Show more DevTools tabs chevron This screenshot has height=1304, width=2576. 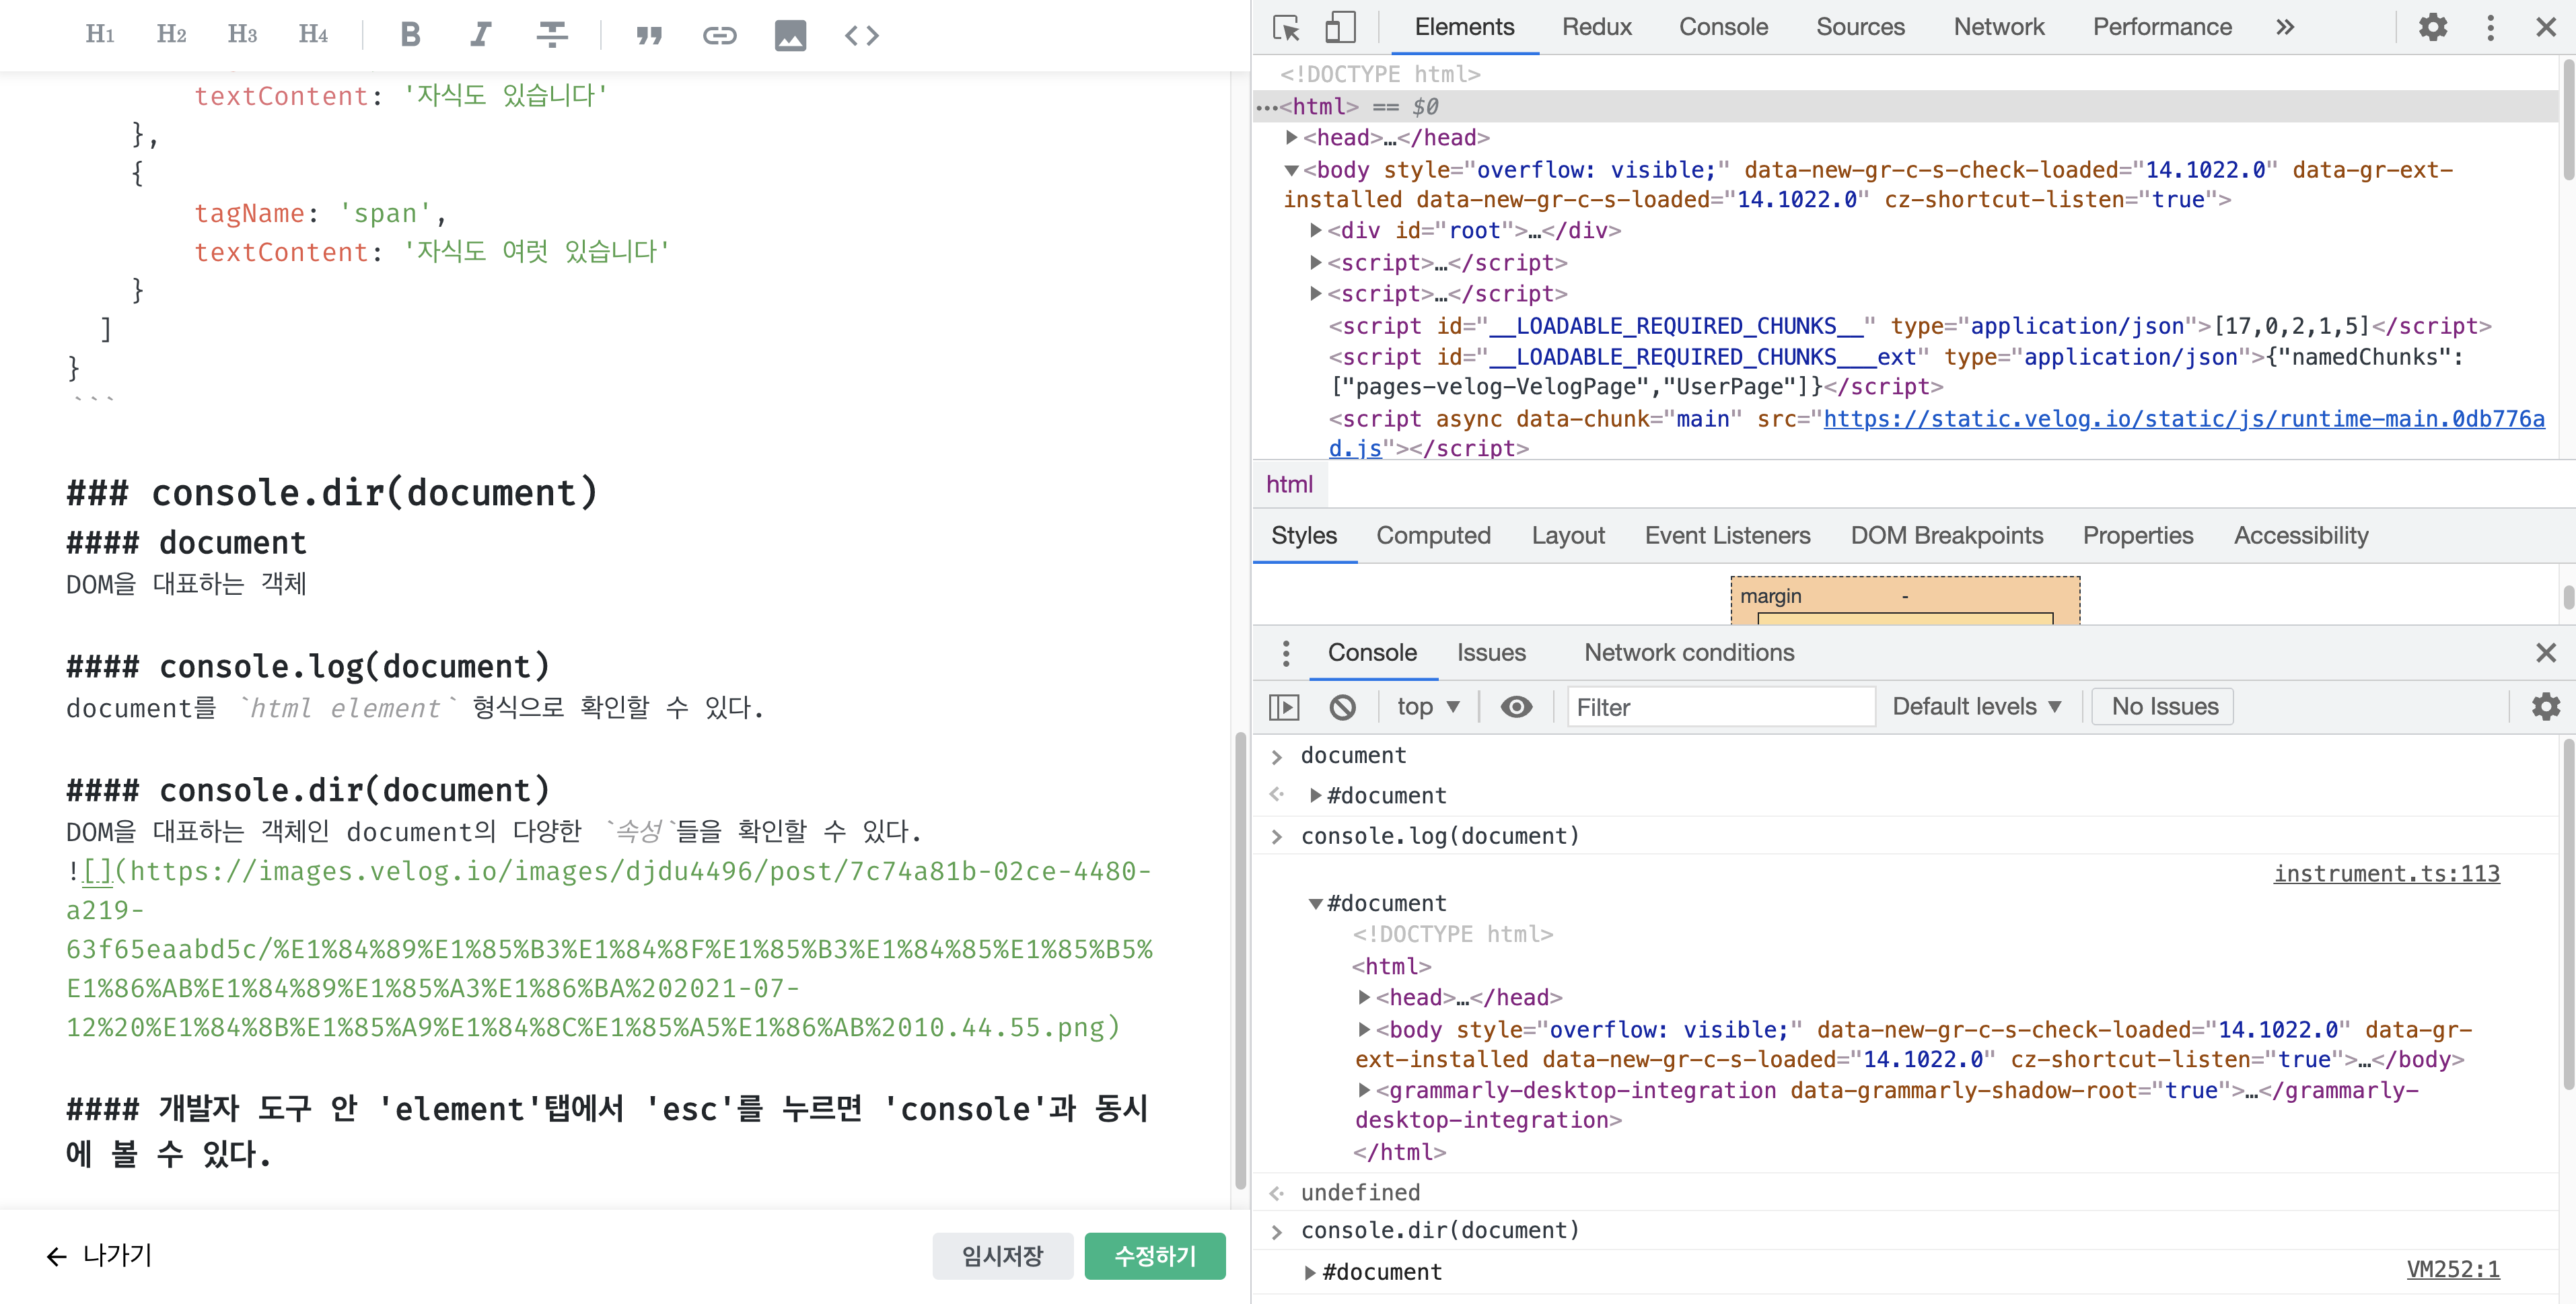[2285, 27]
